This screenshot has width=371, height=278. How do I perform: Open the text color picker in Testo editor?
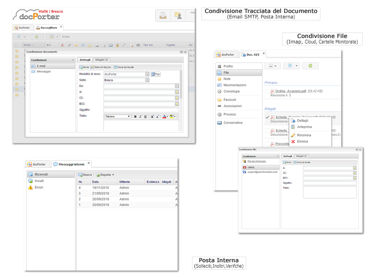[165, 117]
